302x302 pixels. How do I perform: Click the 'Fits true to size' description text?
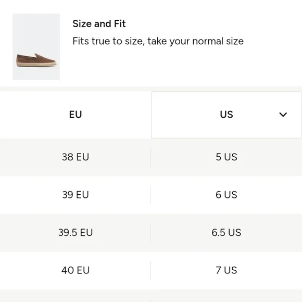(158, 41)
